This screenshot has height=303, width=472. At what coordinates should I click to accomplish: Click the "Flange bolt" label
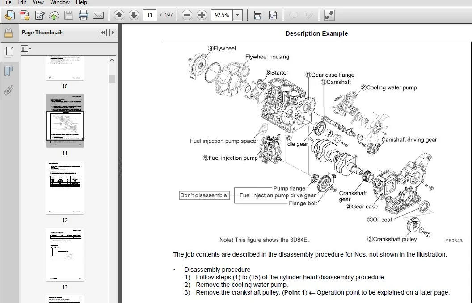pyautogui.click(x=303, y=203)
